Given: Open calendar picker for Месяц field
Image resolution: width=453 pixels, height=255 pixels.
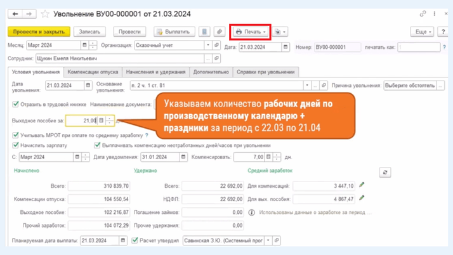Looking at the screenshot, I should [x=84, y=45].
